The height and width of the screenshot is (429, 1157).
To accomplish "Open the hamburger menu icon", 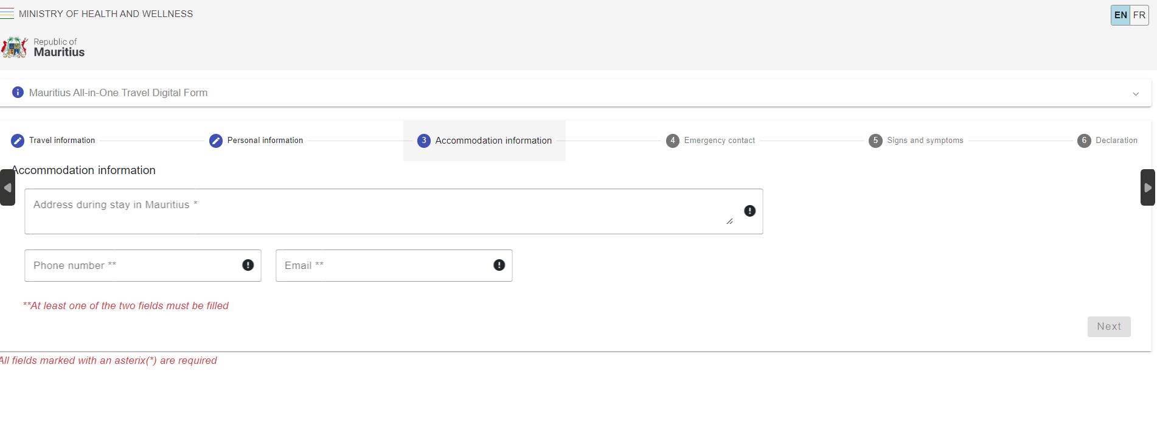I will point(7,14).
